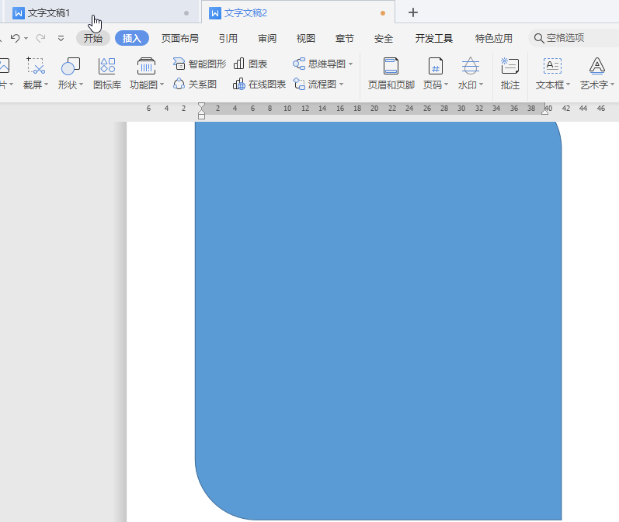
Task: Insert a Comment (批注)
Action: [x=509, y=74]
